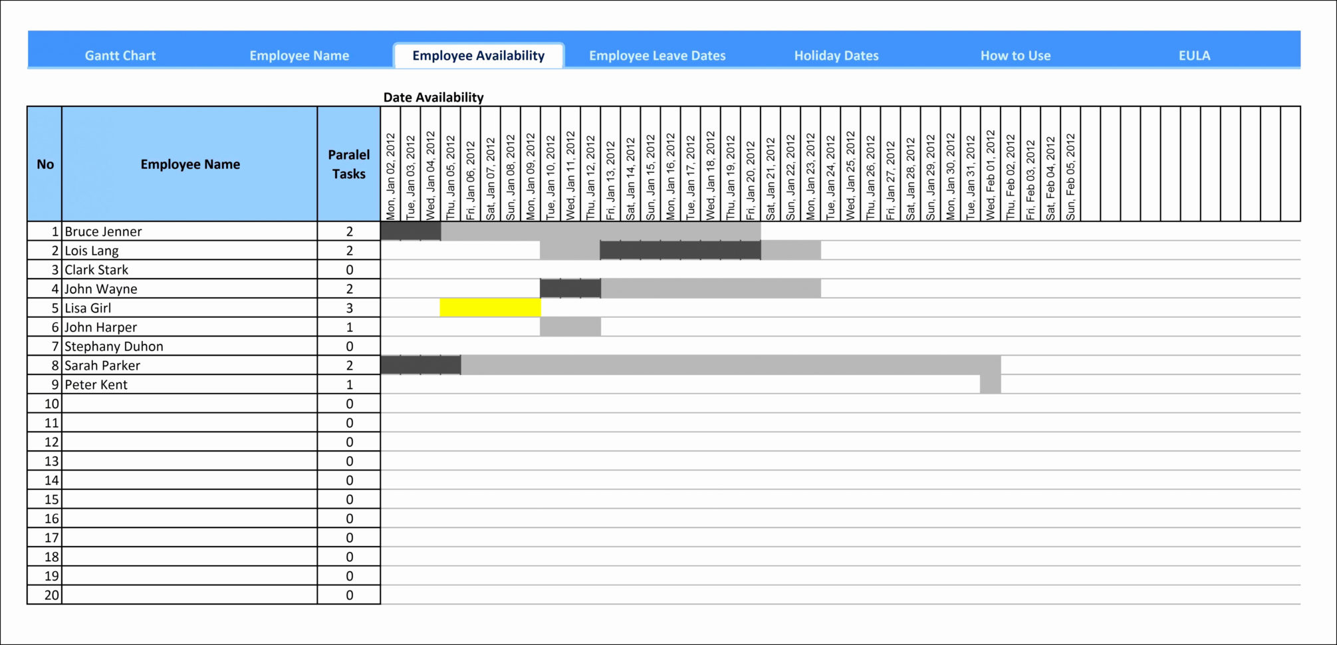Click the Date Availability title
1337x645 pixels.
tap(433, 97)
